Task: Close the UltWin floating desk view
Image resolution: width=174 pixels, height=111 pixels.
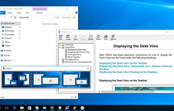Action: (88, 68)
